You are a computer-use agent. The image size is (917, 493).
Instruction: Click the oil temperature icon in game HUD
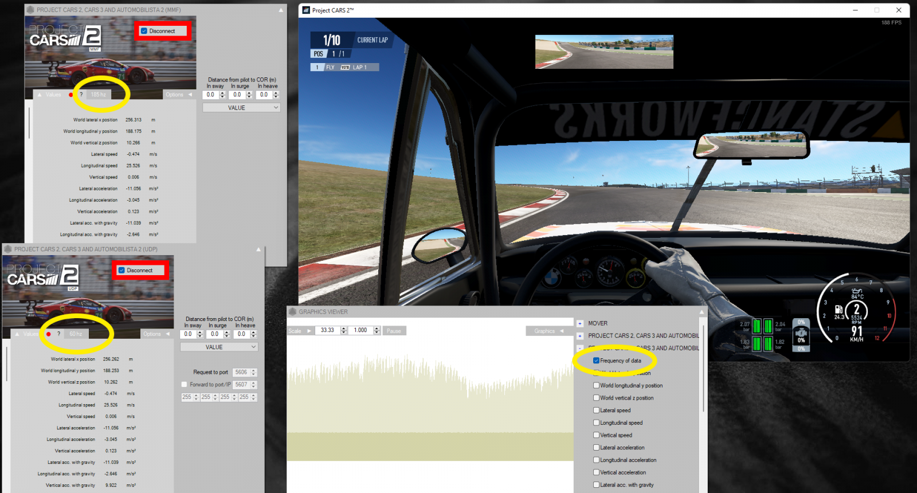[x=857, y=291]
